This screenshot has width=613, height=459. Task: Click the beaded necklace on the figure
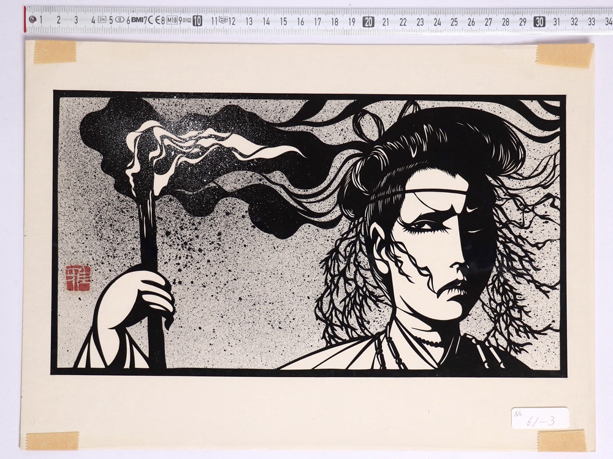tap(429, 340)
